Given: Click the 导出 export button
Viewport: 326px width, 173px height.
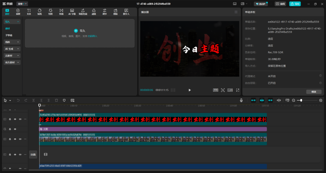Looking at the screenshot, I should tap(295, 4).
